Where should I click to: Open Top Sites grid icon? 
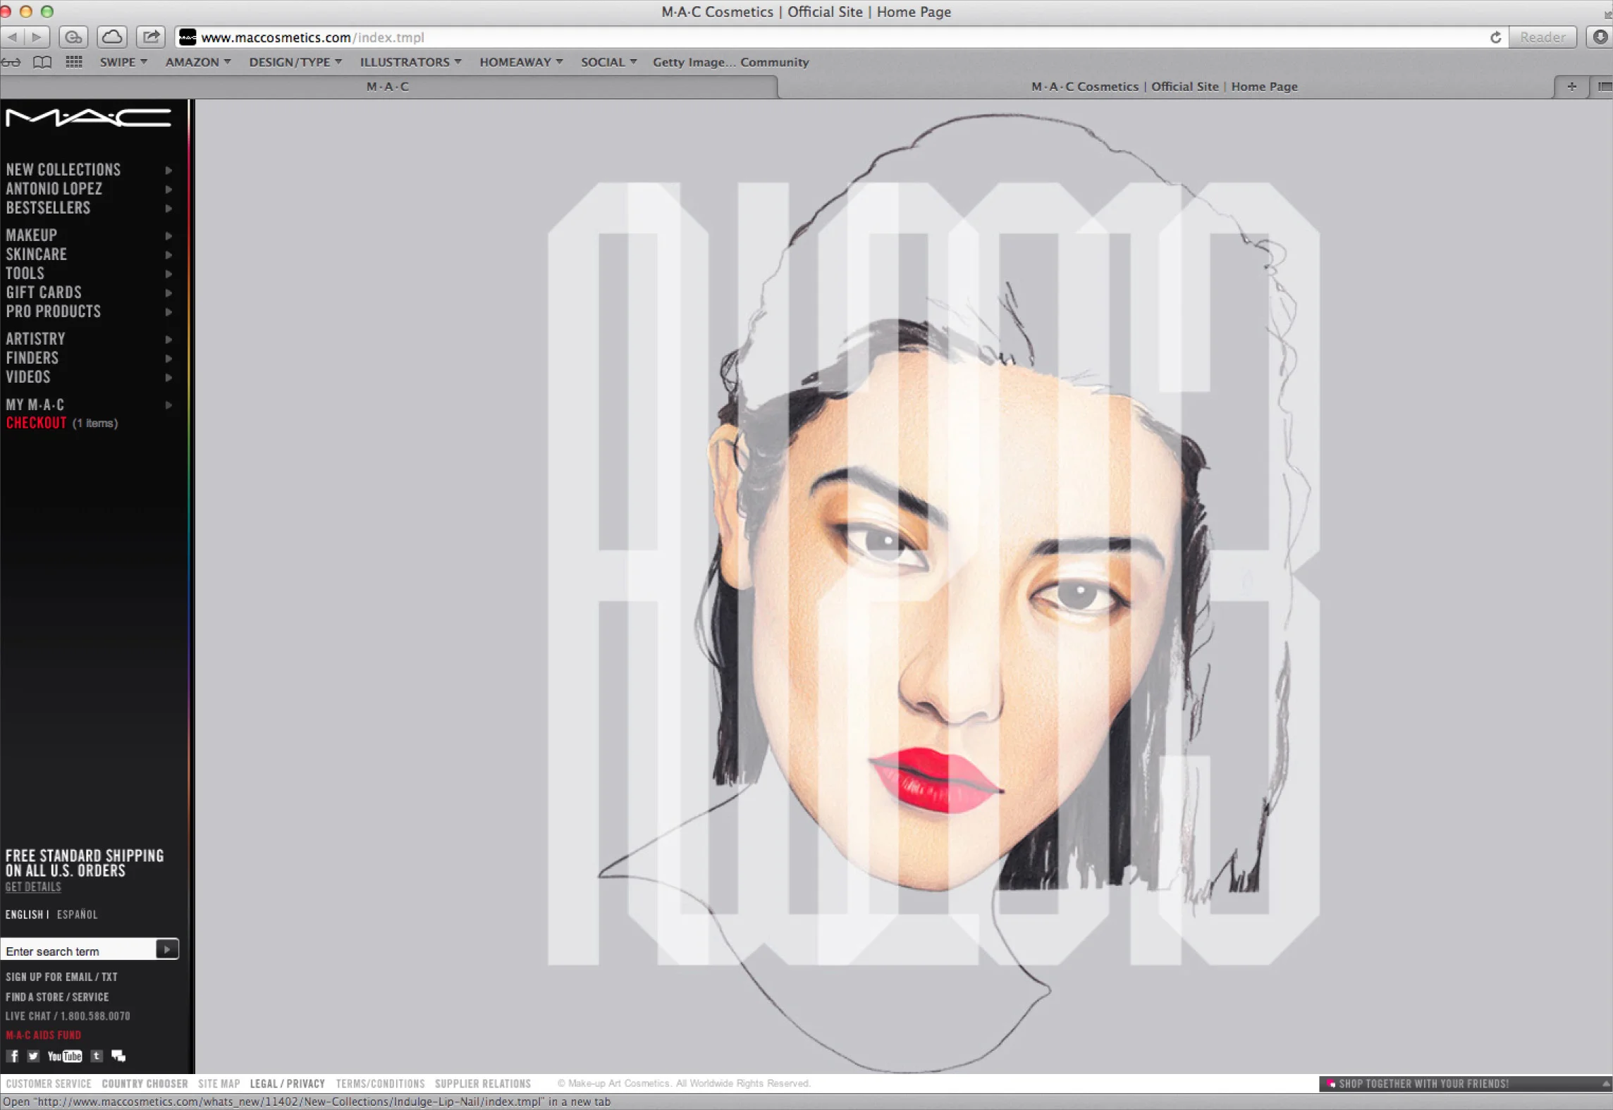coord(74,62)
